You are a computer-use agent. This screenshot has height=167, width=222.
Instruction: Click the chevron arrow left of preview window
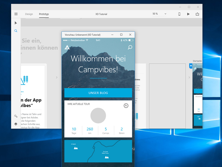point(57,77)
